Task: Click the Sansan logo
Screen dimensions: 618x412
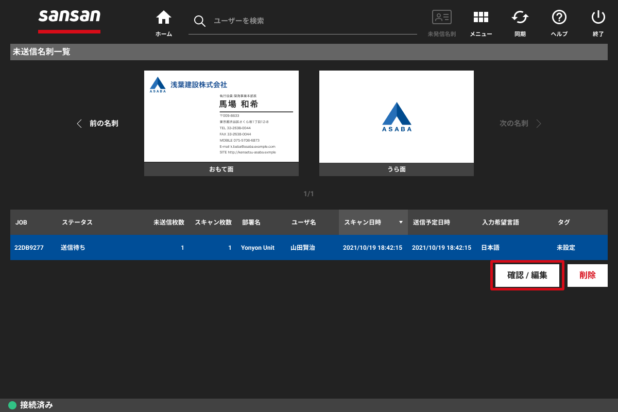Action: 69,17
